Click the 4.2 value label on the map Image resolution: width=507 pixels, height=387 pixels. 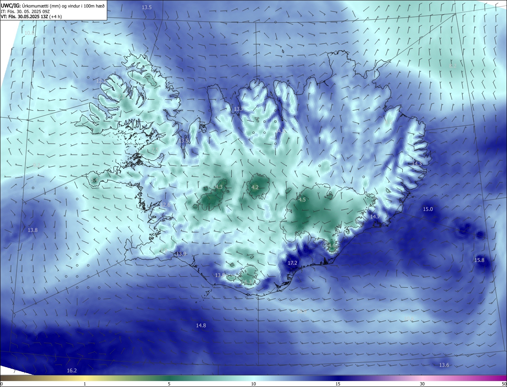coord(255,188)
